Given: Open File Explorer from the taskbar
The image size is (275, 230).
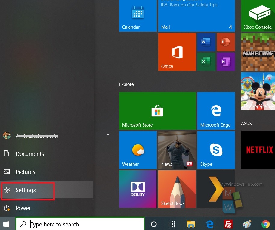Looking at the screenshot, I should click(x=191, y=224).
